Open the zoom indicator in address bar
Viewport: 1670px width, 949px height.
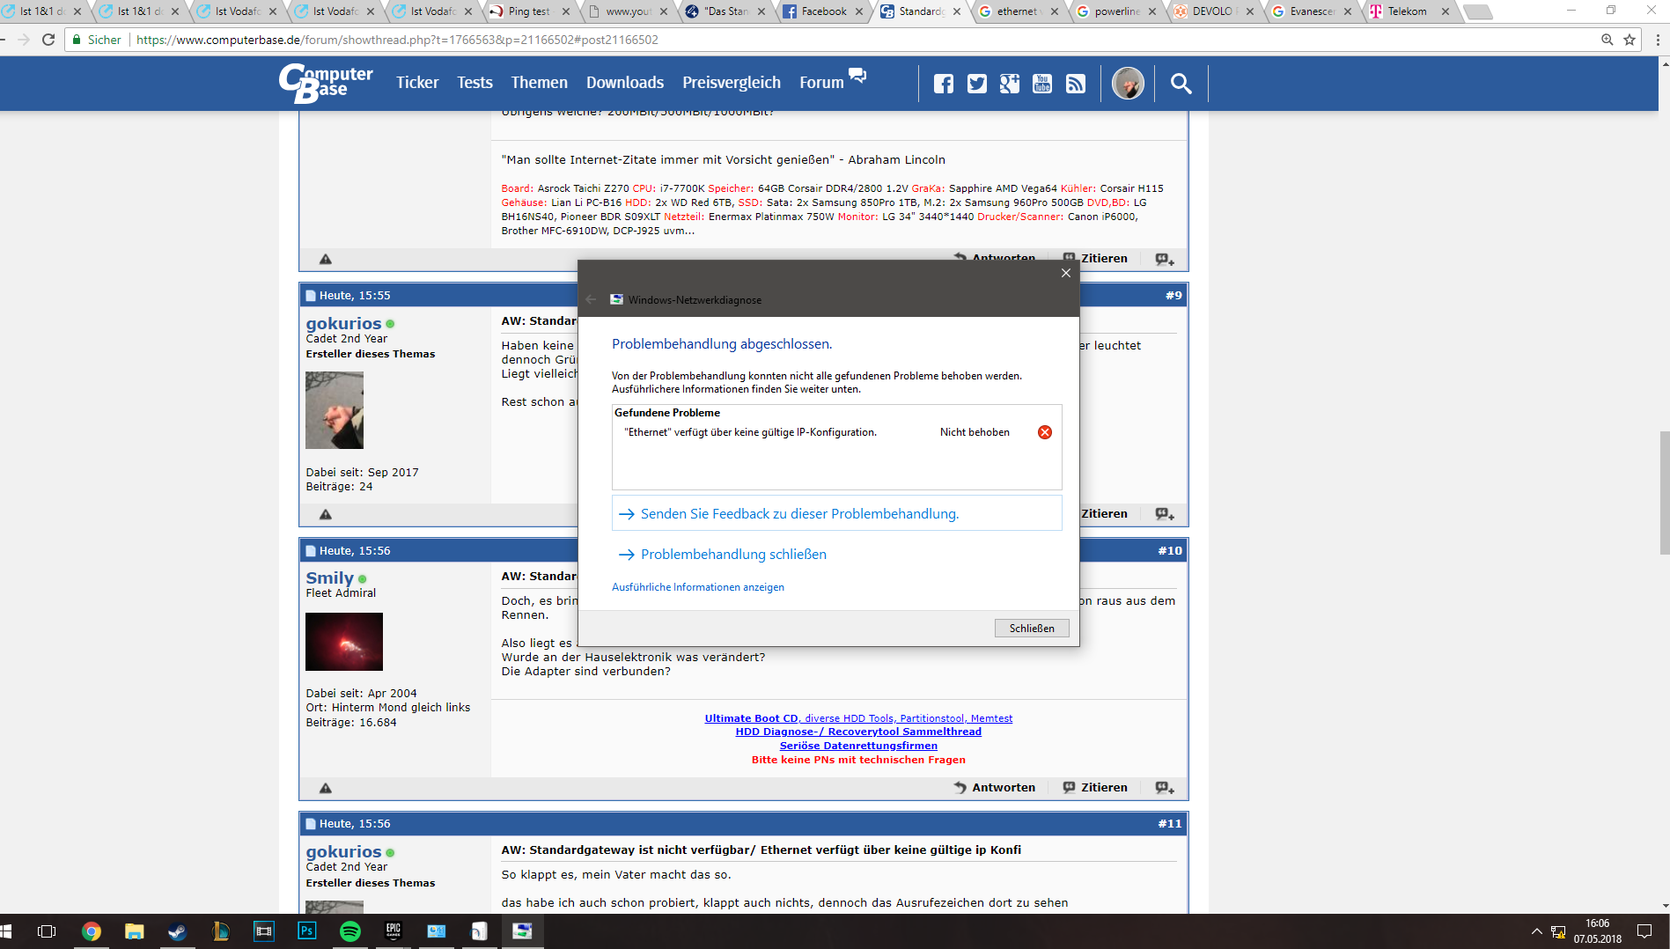pyautogui.click(x=1607, y=40)
